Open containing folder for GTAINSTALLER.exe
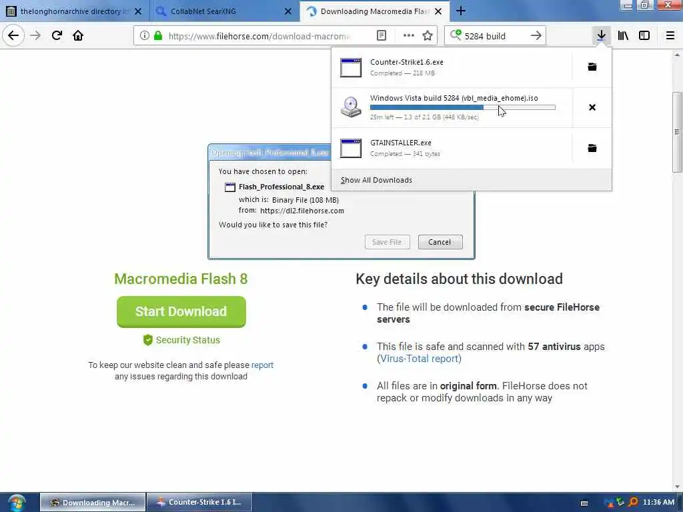Image resolution: width=683 pixels, height=512 pixels. click(592, 148)
